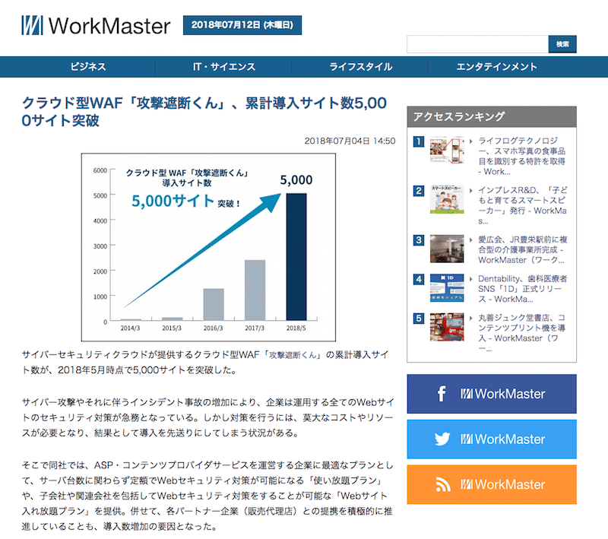Viewport: 608px width, 539px height.
Task: Focus the search text field
Action: point(478,44)
